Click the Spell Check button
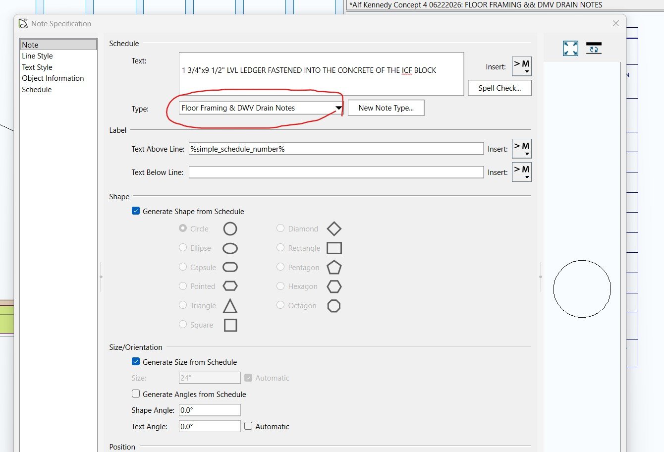 click(x=499, y=88)
